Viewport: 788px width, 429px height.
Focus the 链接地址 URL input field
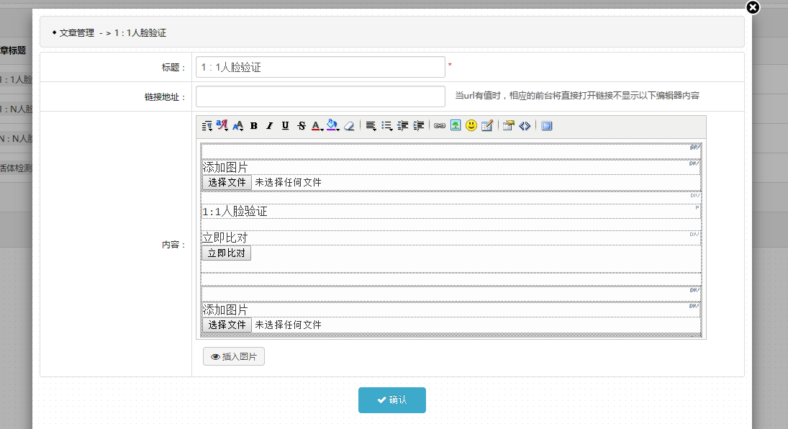pos(320,96)
